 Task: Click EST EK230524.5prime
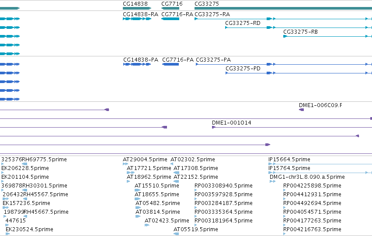[x=29, y=229]
